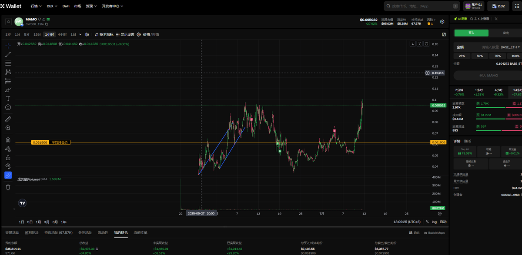The image size is (522, 255).
Task: Toggle the magnet snapping mode
Action: [x=8, y=140]
